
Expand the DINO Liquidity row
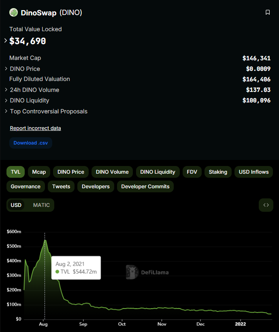[6, 100]
